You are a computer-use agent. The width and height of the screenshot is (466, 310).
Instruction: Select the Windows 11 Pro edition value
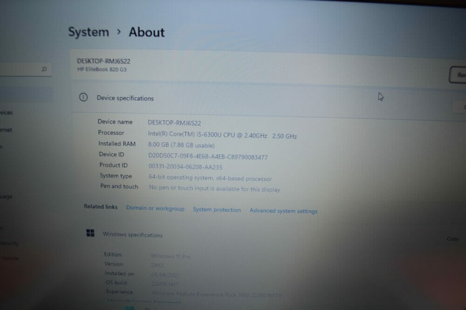[171, 256]
